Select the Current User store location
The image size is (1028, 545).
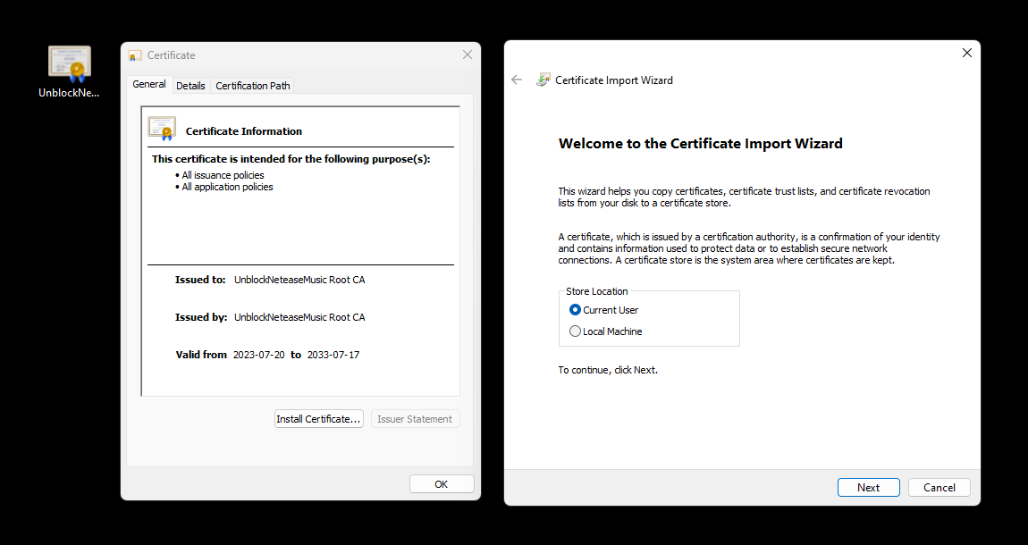coord(603,310)
